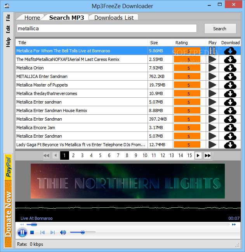The height and width of the screenshot is (252, 245).
Task: Download the Last Caress Remix track
Action: 230,59
